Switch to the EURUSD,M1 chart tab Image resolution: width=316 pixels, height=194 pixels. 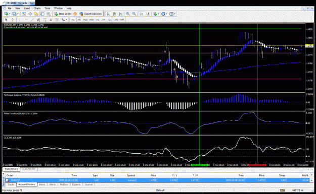tap(29, 169)
